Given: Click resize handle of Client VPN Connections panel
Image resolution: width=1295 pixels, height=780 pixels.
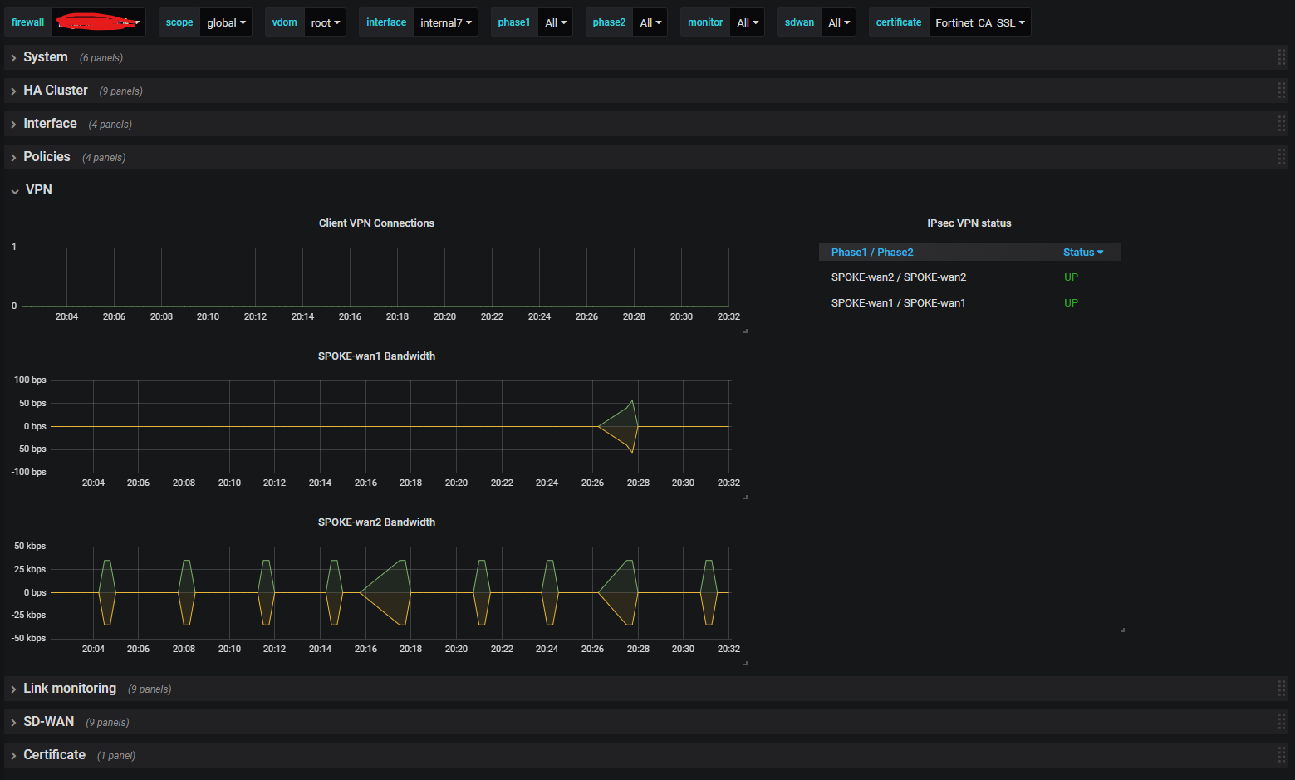Looking at the screenshot, I should coord(745,331).
